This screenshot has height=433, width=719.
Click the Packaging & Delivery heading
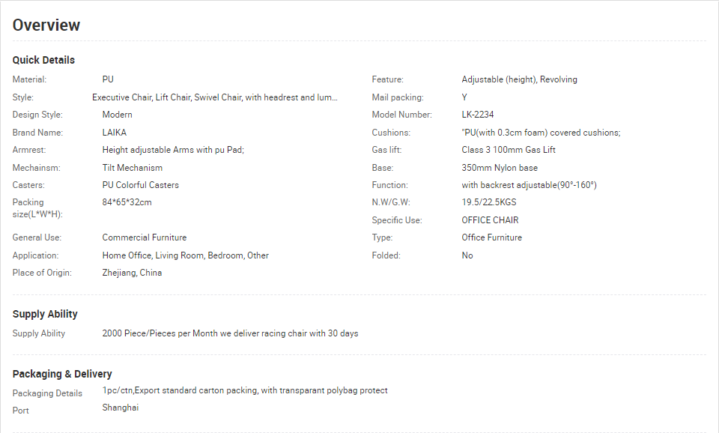62,375
